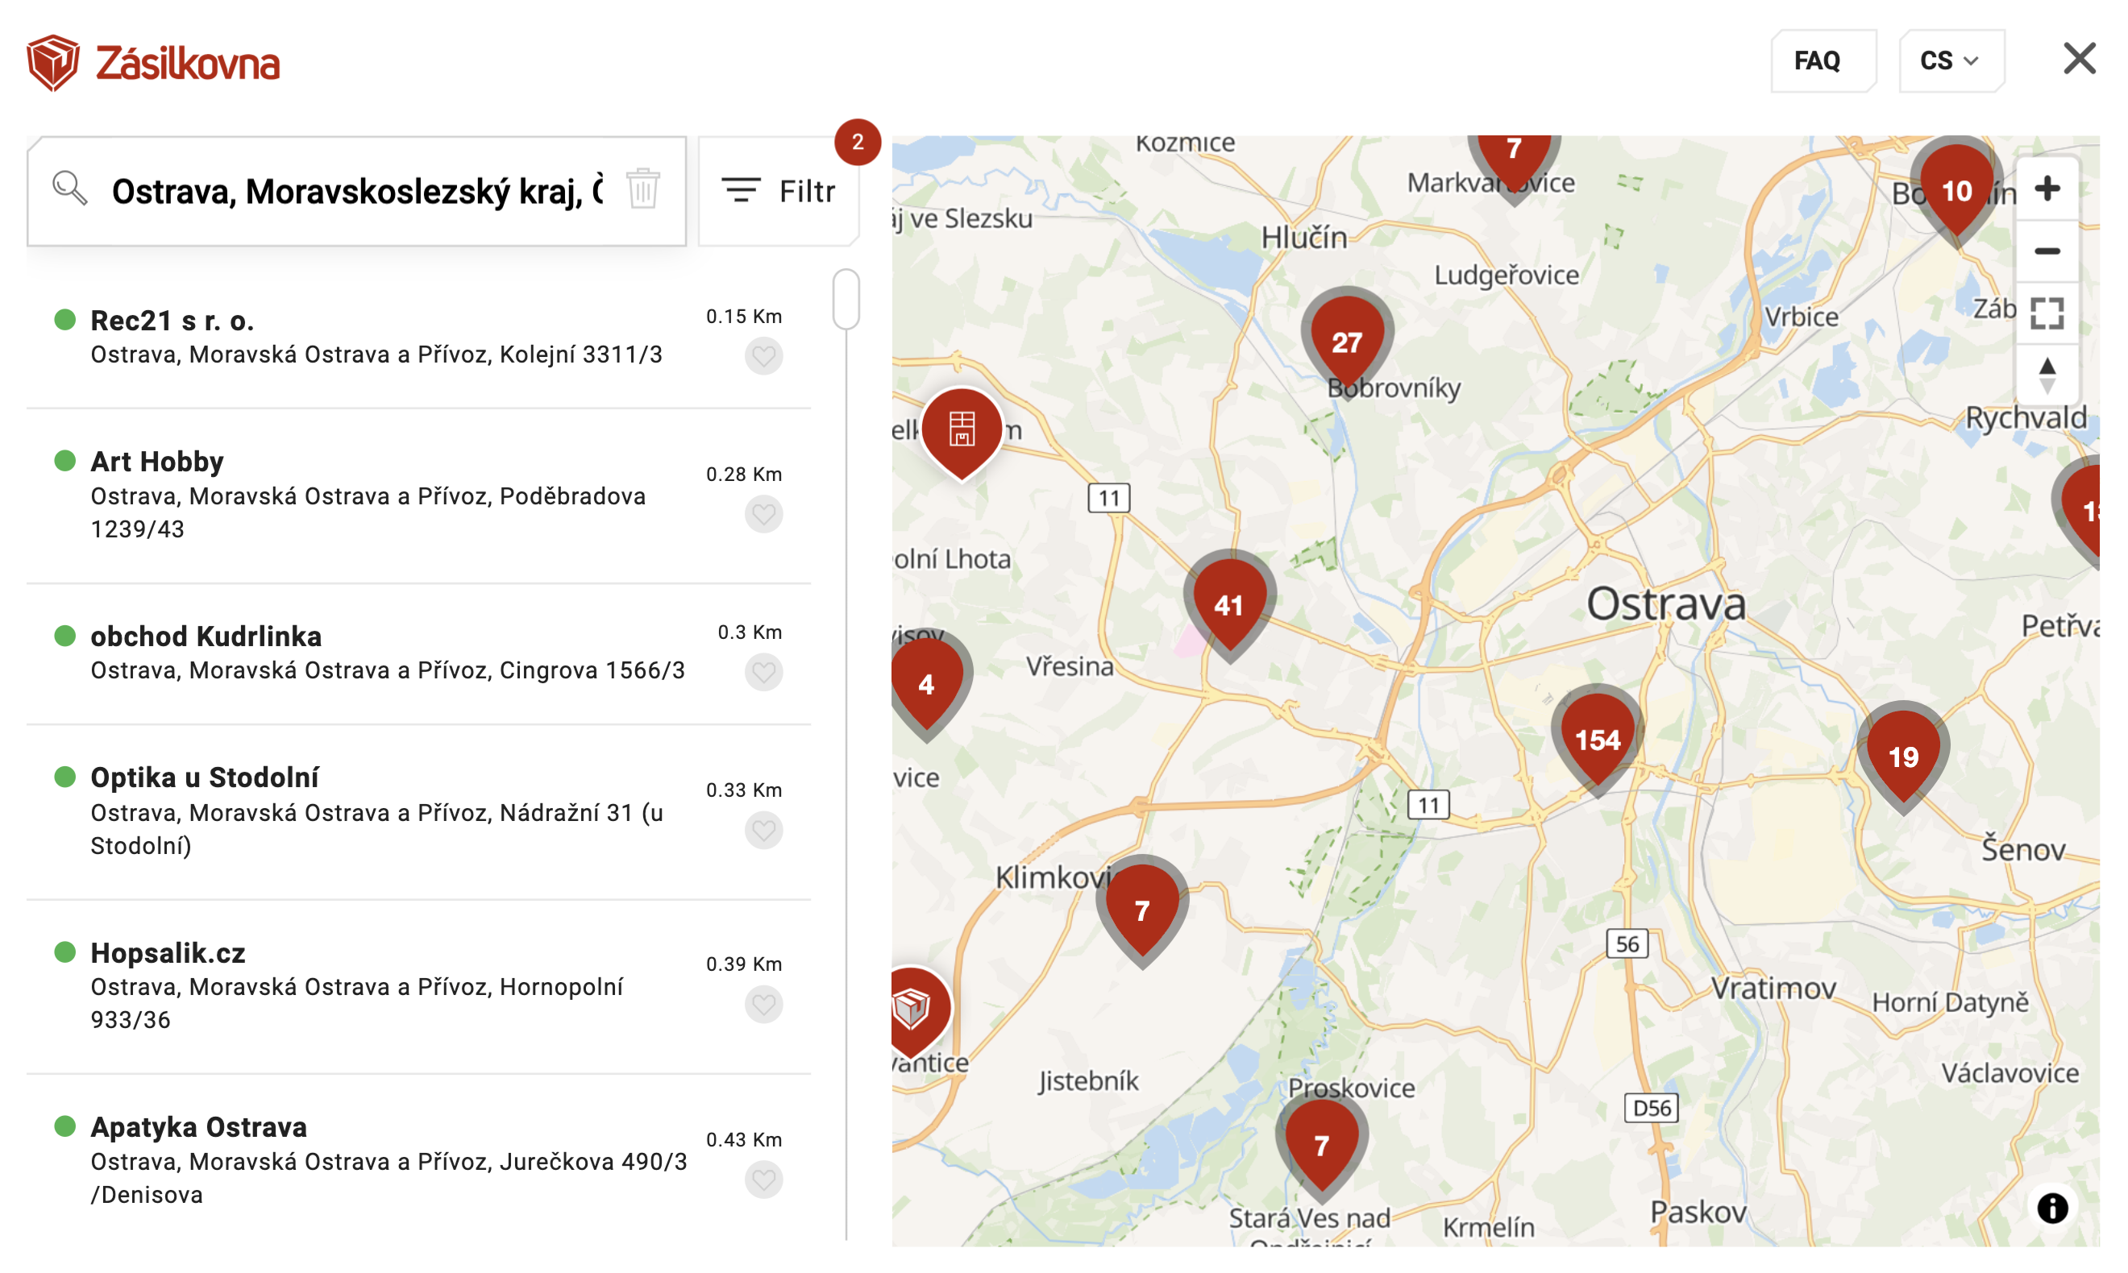The image size is (2128, 1273).
Task: Click the results list scrollbar handle
Action: pyautogui.click(x=846, y=299)
